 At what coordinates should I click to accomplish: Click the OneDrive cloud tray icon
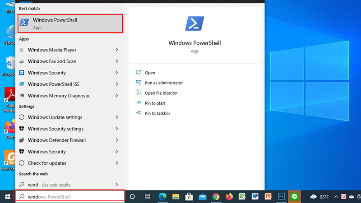pyautogui.click(x=352, y=197)
